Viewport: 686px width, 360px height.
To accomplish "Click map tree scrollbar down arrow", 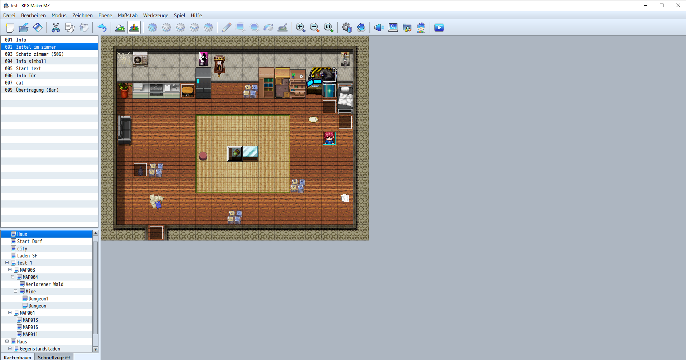I will [95, 349].
